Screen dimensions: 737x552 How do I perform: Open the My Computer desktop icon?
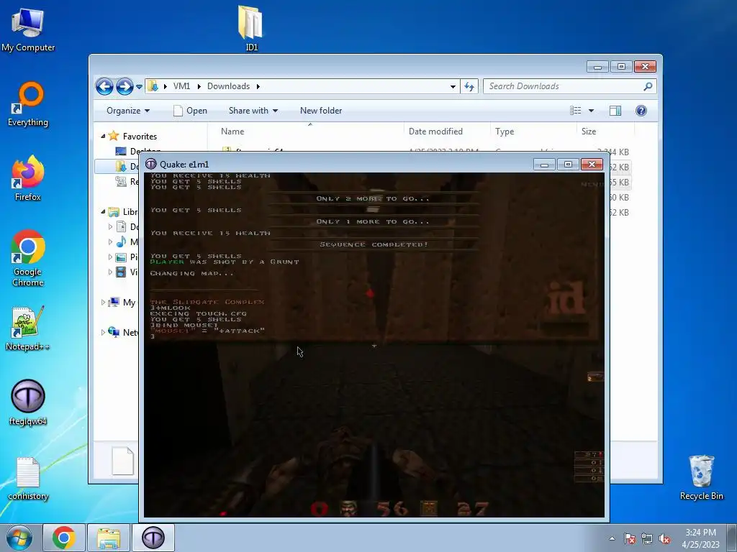28,29
